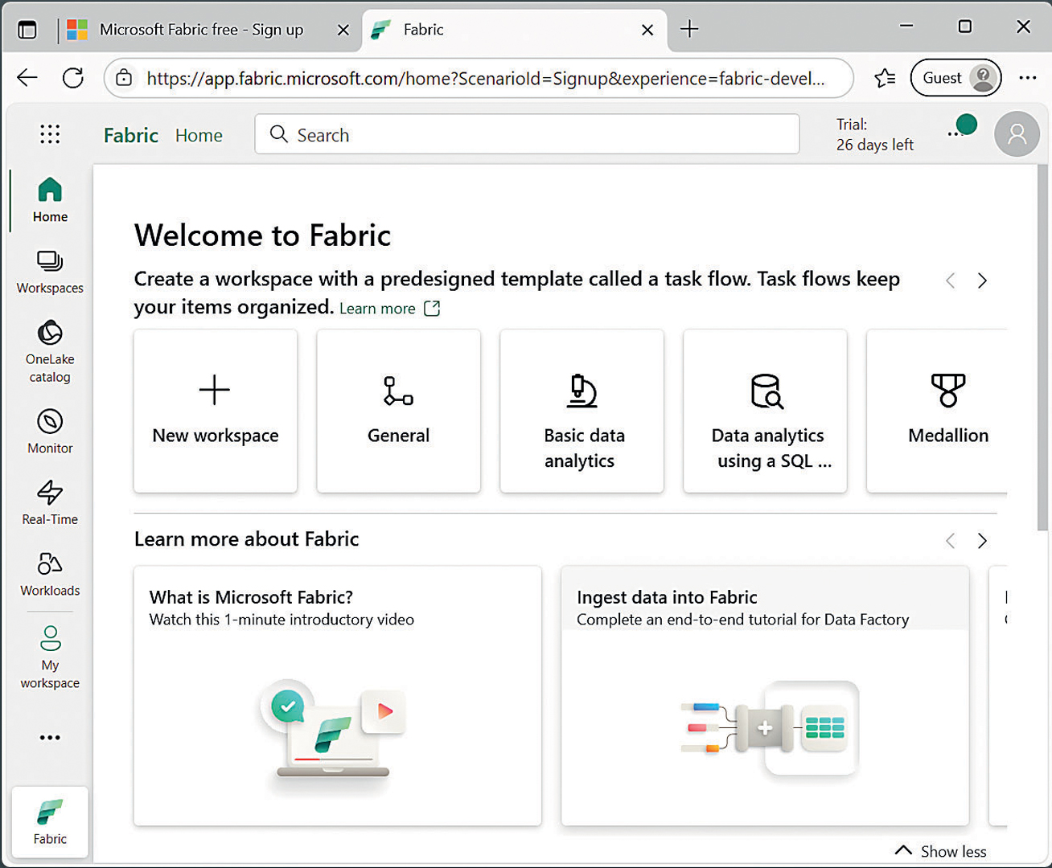Open the Monitor hub
Screen dimensions: 1052x868
coord(50,432)
